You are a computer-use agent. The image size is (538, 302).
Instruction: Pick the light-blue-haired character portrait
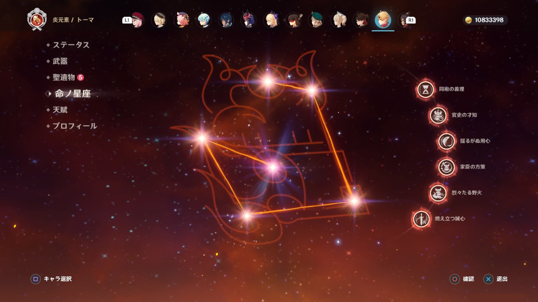tap(204, 20)
